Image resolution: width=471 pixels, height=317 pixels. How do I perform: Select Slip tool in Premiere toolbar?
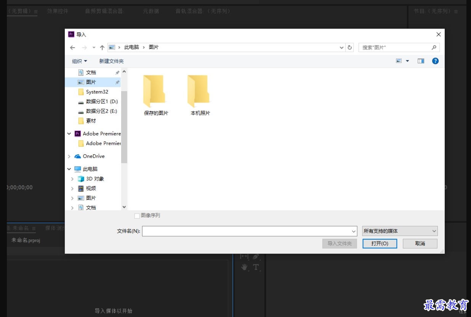tap(244, 257)
